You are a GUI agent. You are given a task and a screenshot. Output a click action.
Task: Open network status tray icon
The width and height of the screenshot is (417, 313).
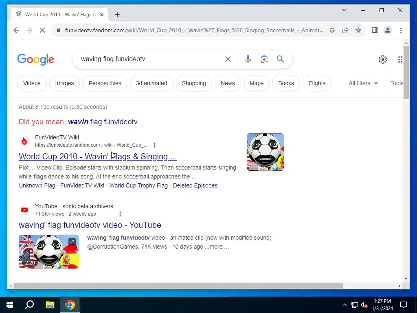pos(355,305)
